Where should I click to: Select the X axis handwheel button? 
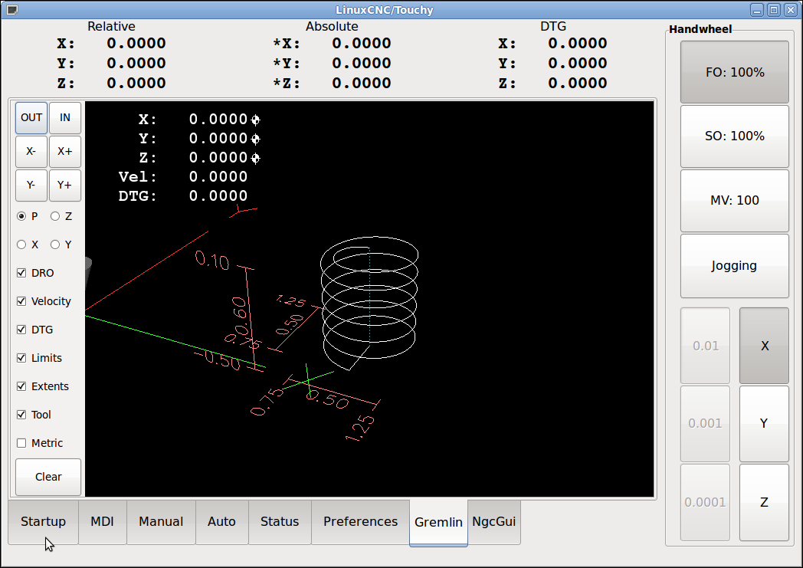764,346
